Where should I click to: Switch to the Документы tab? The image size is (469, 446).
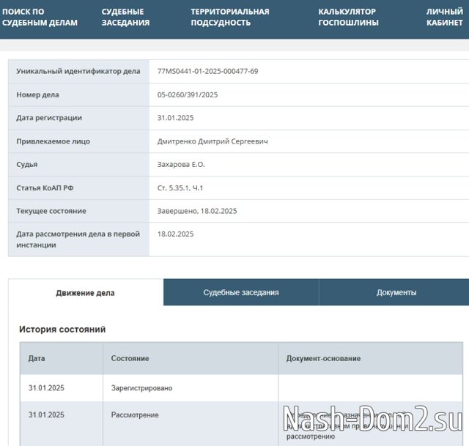396,293
